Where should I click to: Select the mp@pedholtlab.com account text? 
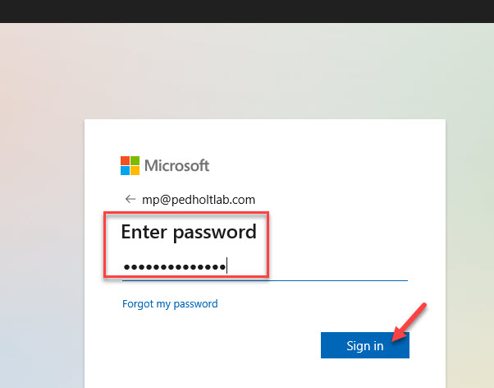[199, 200]
